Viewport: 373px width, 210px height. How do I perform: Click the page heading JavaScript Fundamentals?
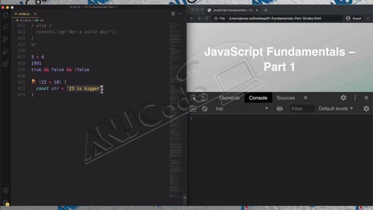point(280,59)
